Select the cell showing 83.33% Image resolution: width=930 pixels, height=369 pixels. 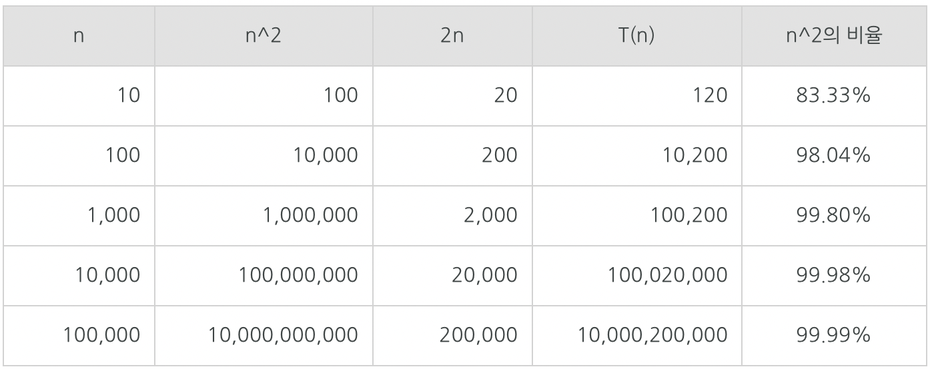pyautogui.click(x=834, y=96)
